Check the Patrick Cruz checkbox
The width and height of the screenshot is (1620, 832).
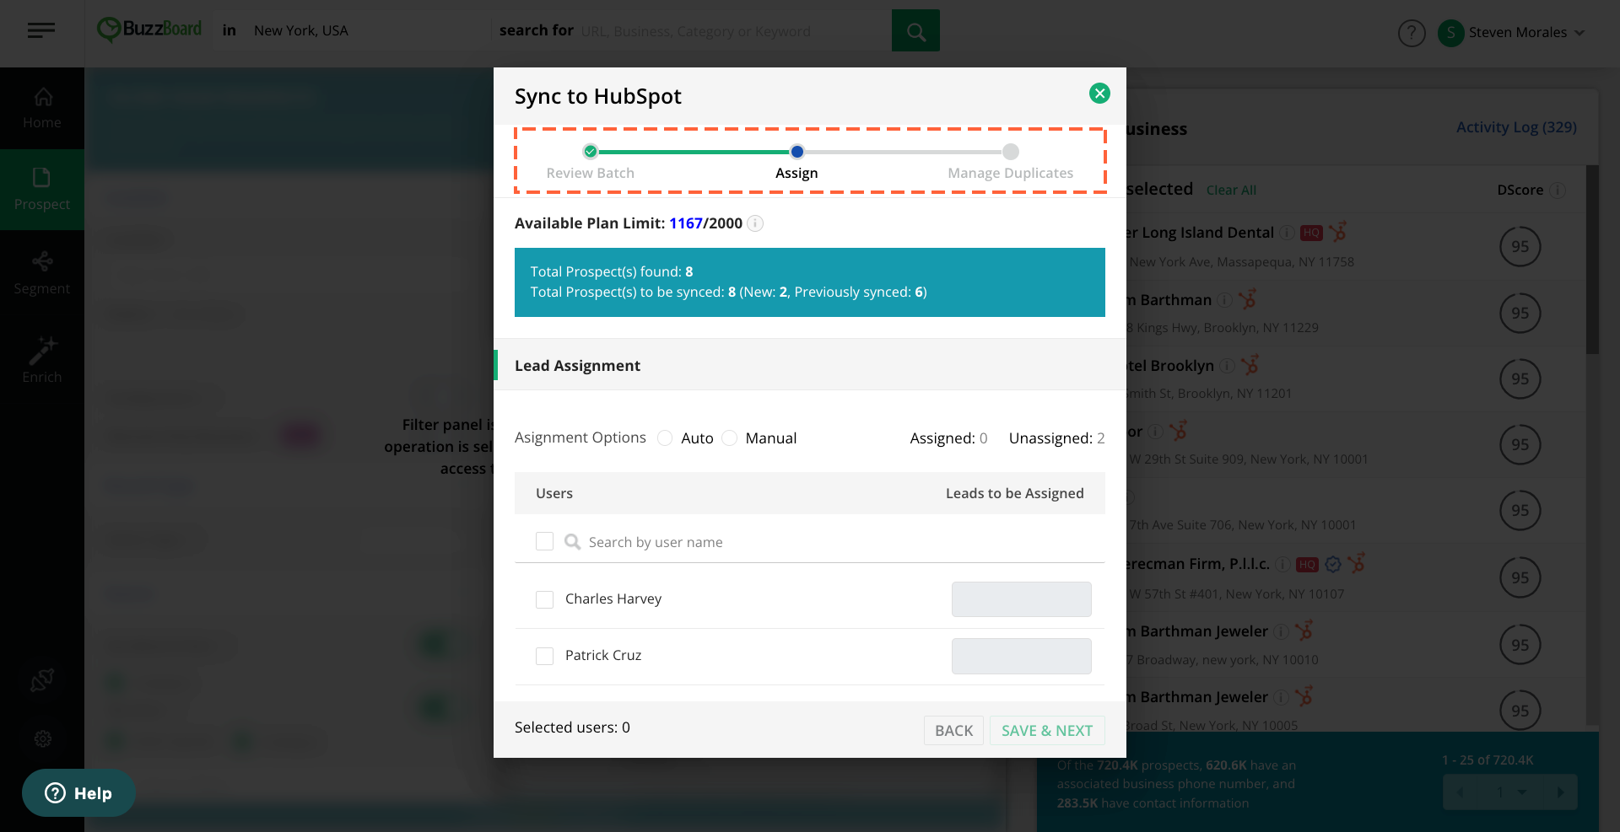(545, 656)
